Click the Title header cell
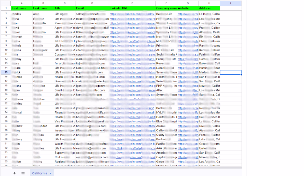 (x=65, y=8)
